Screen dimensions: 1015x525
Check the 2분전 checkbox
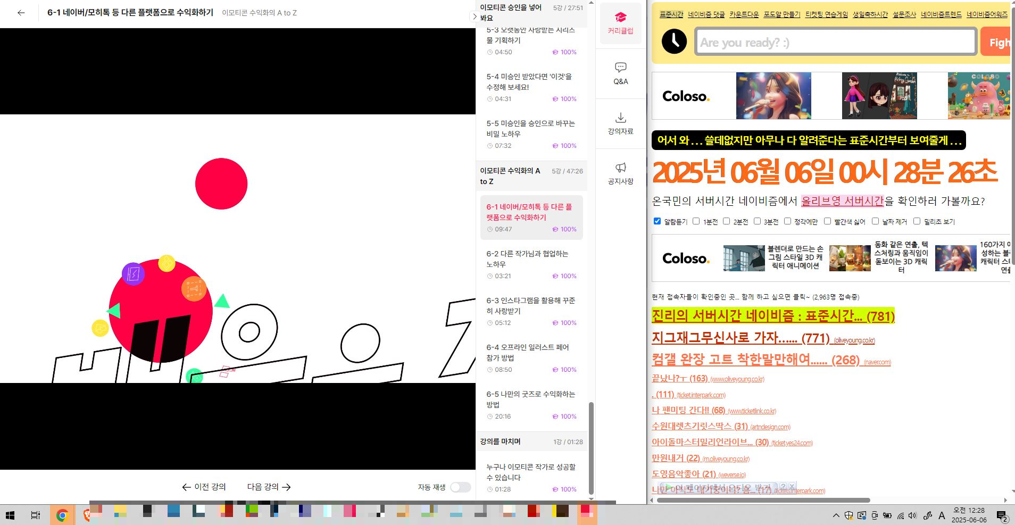click(x=726, y=221)
